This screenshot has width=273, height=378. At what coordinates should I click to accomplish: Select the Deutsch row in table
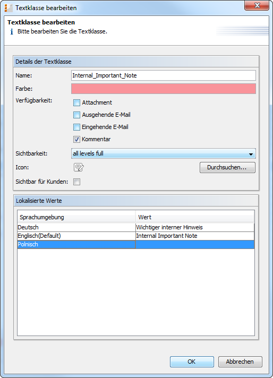coord(136,227)
